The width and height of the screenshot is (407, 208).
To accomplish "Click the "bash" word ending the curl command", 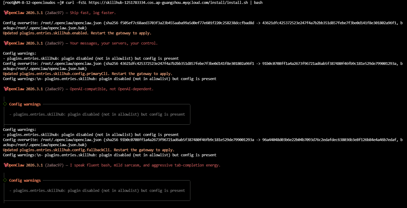I will 258,2.
